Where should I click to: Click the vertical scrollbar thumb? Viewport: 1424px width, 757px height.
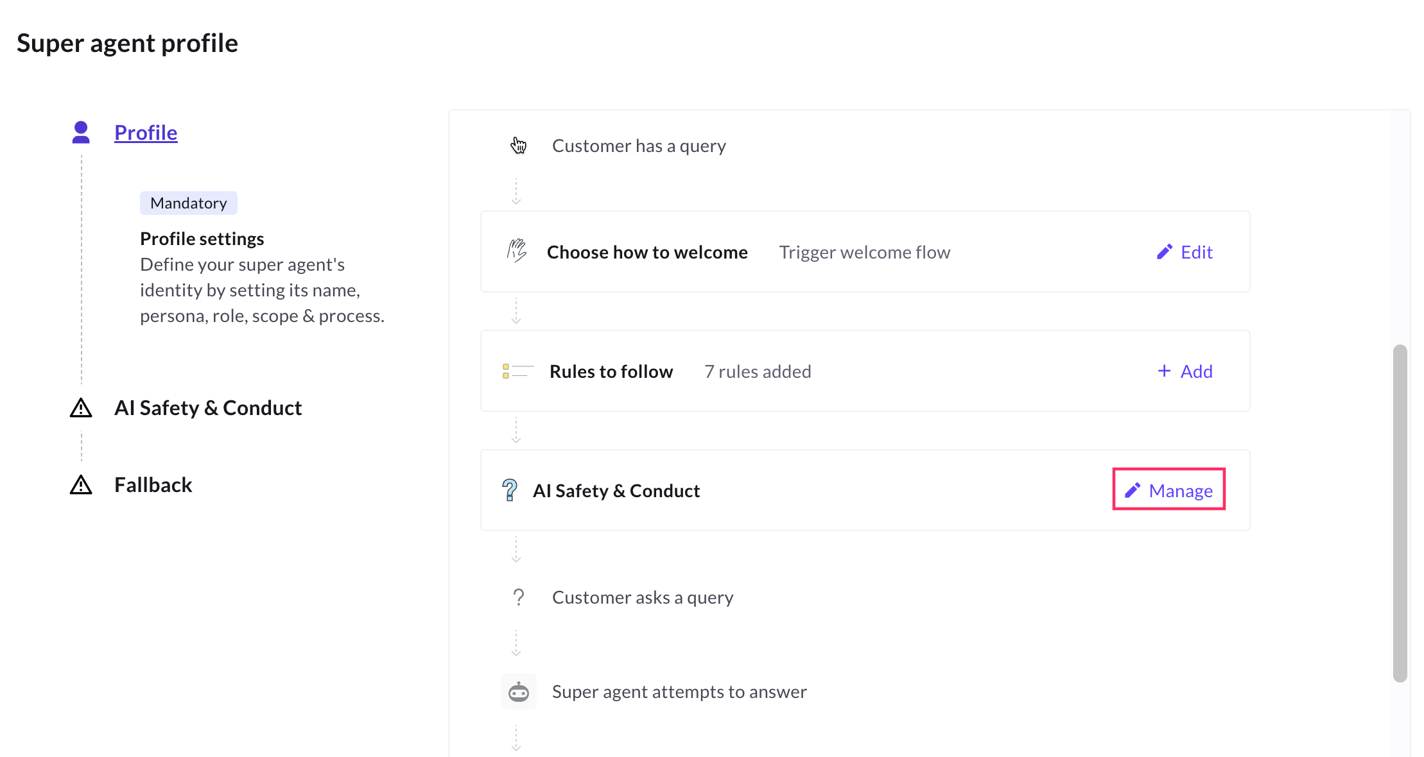coord(1400,513)
